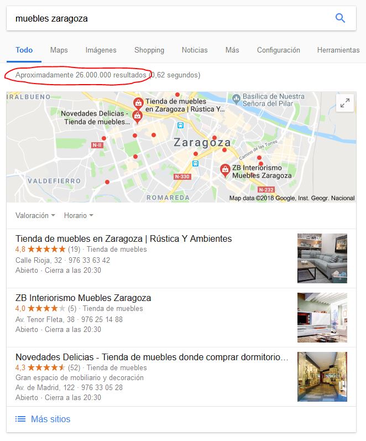Viewport: 366px width, 441px height.
Task: Switch to the Imágenes tab
Action: [101, 50]
